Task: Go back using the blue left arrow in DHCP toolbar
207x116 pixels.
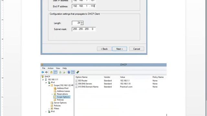Action: coord(43,72)
